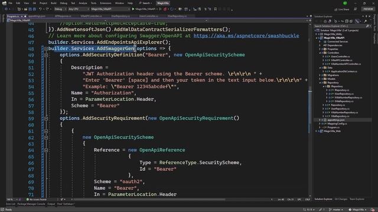
Task: Toggle Preview Selected Items in Solution Explorer
Action: 357,21
